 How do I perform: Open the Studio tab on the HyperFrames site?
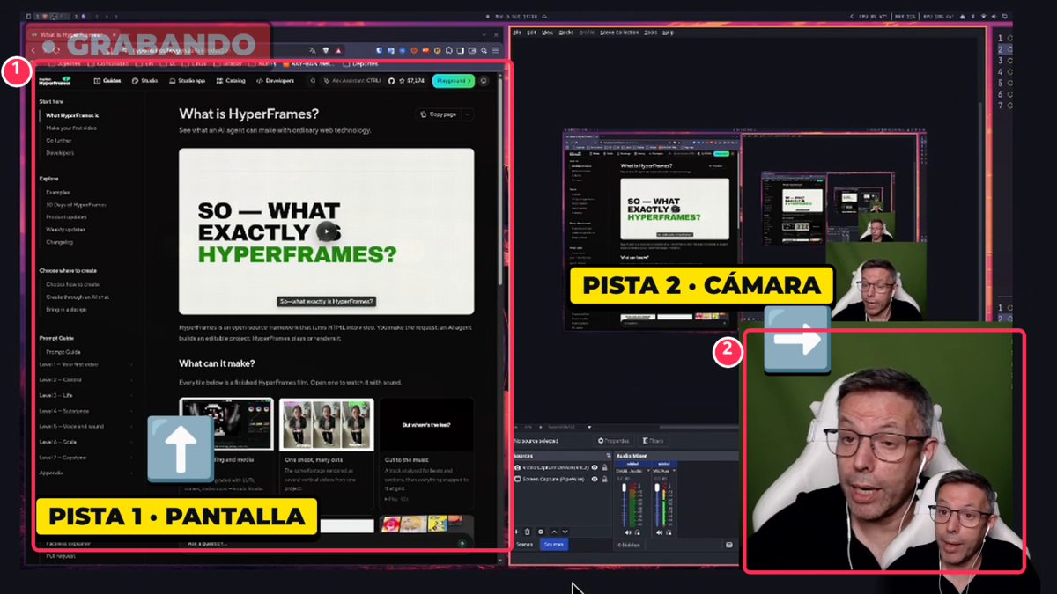coord(145,81)
